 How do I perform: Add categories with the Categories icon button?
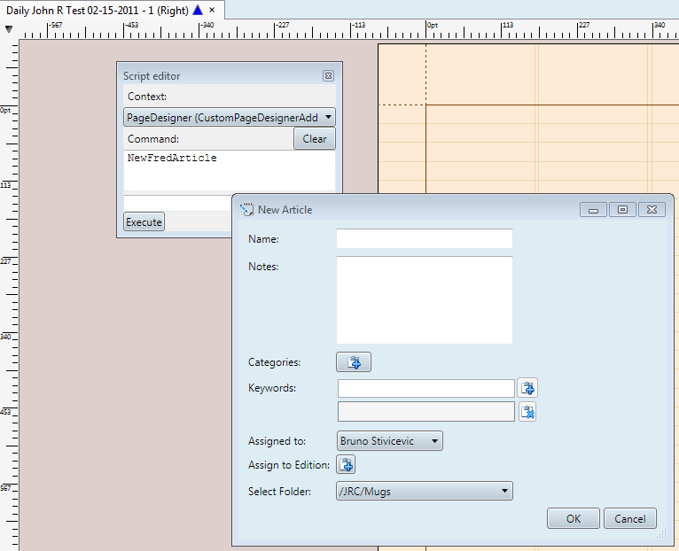click(x=354, y=361)
